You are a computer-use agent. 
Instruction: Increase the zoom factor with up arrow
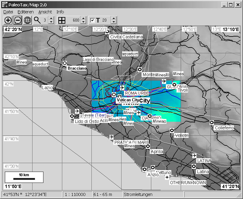51,19
